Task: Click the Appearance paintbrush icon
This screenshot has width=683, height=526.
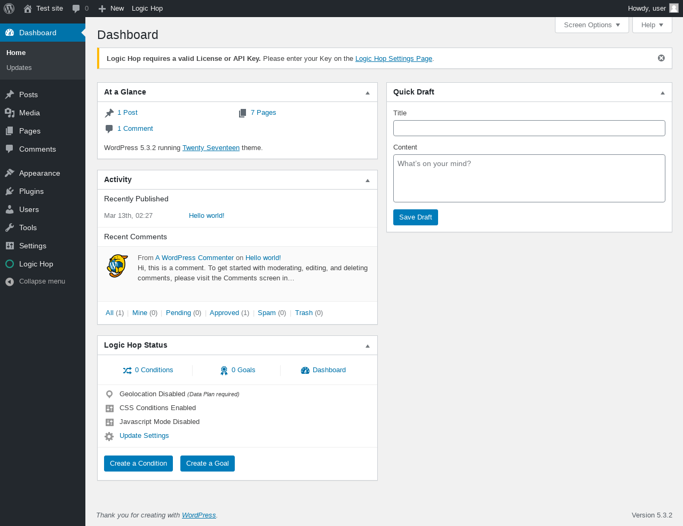Action: [10, 173]
